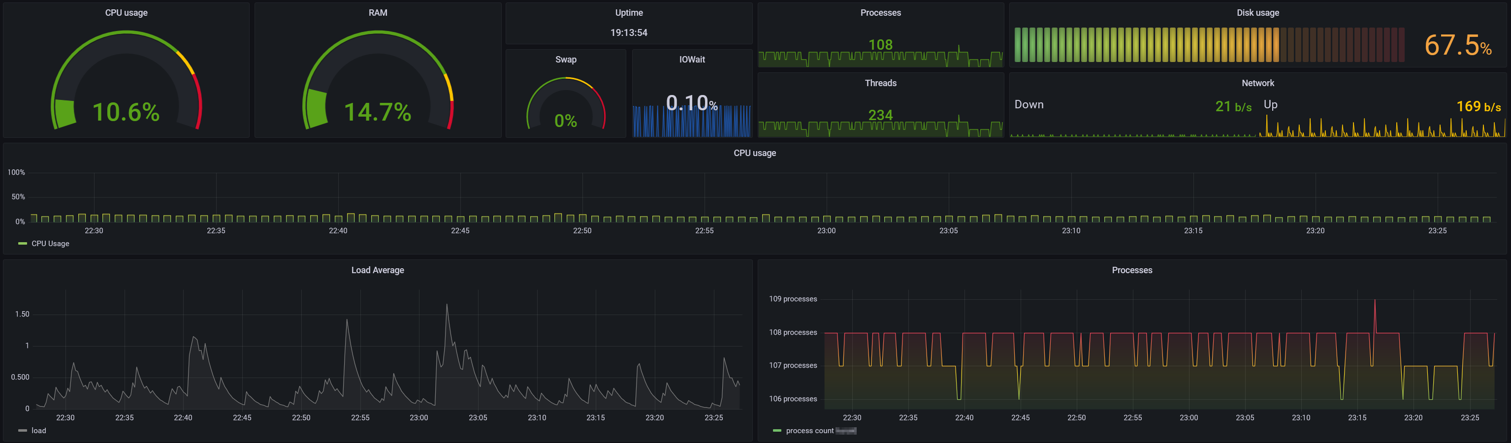Screen dimensions: 1511x443
Task: Toggle the process count legend series
Action: (x=809, y=431)
